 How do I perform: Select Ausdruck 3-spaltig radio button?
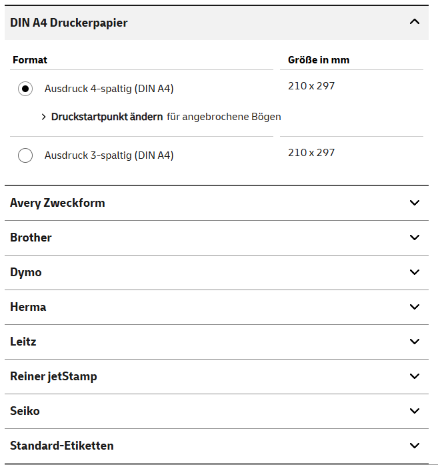(x=25, y=155)
